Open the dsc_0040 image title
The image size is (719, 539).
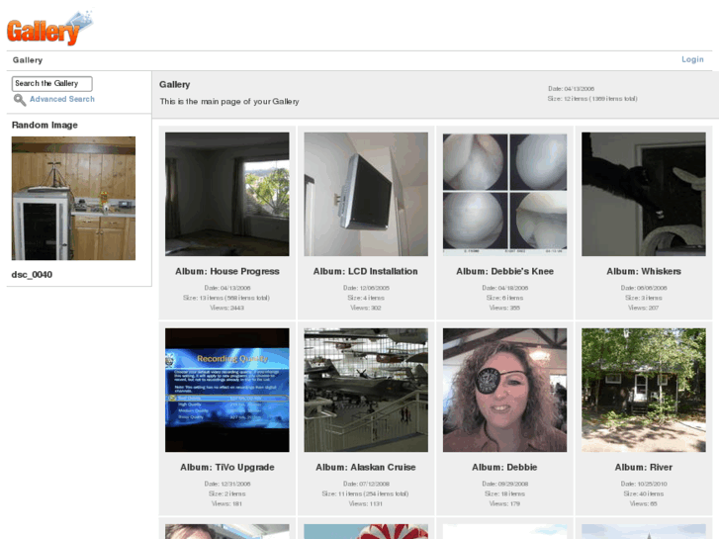pos(33,275)
